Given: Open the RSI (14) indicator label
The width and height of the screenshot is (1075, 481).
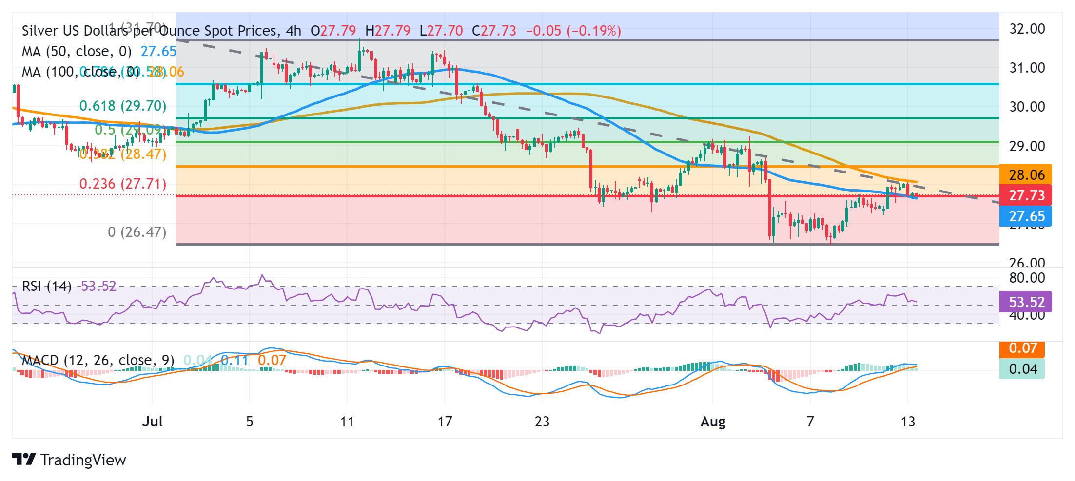Looking at the screenshot, I should coord(46,286).
